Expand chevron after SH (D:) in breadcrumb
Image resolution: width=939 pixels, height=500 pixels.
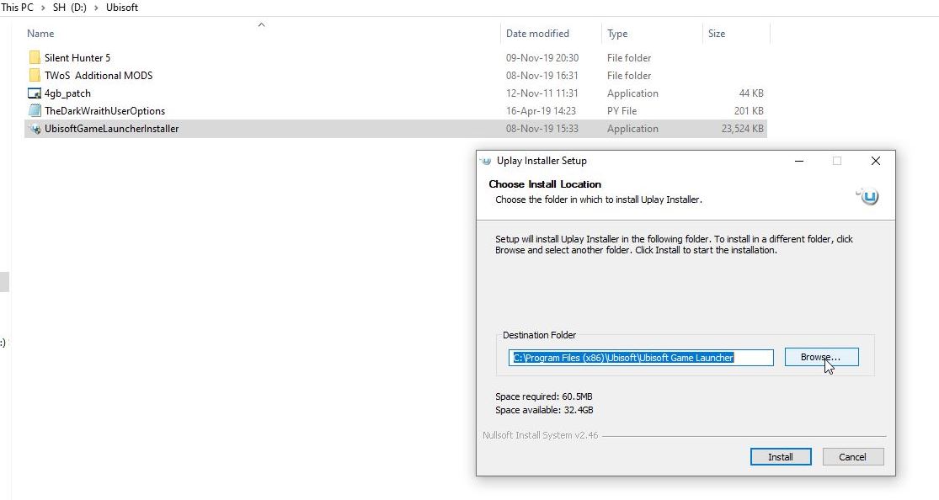(96, 8)
